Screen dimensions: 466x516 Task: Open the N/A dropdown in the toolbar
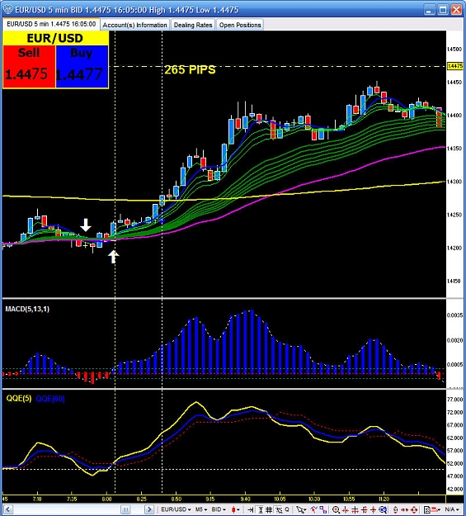click(x=453, y=509)
